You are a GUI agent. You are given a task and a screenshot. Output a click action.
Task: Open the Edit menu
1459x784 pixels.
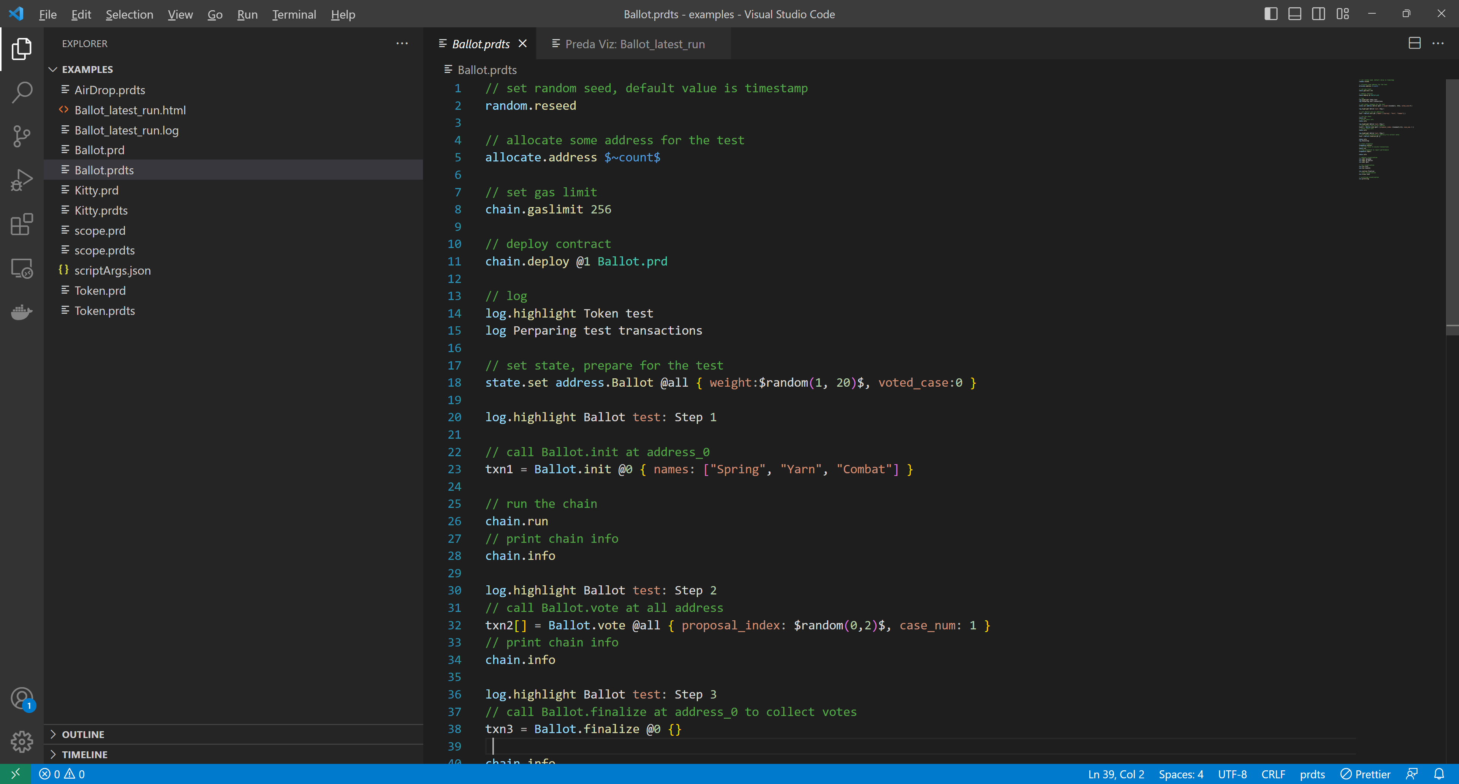click(x=81, y=14)
